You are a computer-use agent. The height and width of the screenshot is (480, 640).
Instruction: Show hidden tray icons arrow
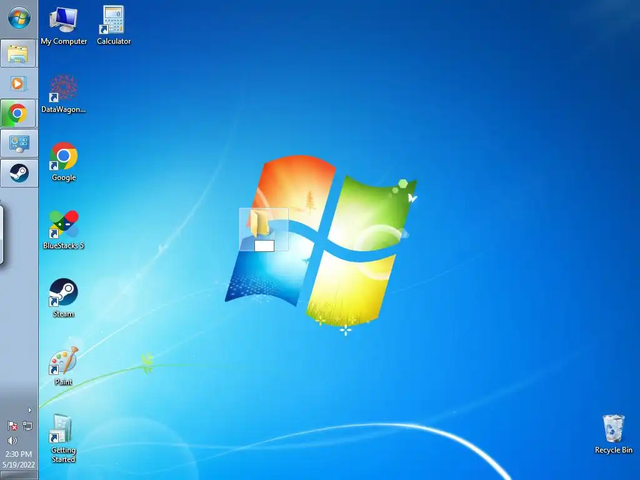point(29,410)
